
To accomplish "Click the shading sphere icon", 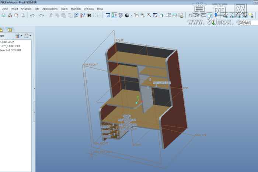I will (127, 16).
